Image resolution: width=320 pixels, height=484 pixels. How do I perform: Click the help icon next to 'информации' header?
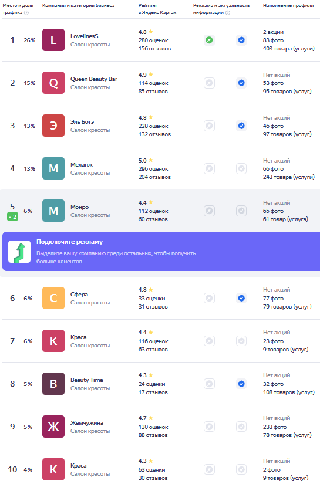(228, 13)
